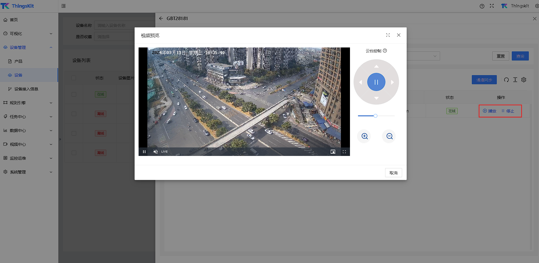Click the 取消 button in dialog
Screen dimensions: 539x263
[393, 173]
